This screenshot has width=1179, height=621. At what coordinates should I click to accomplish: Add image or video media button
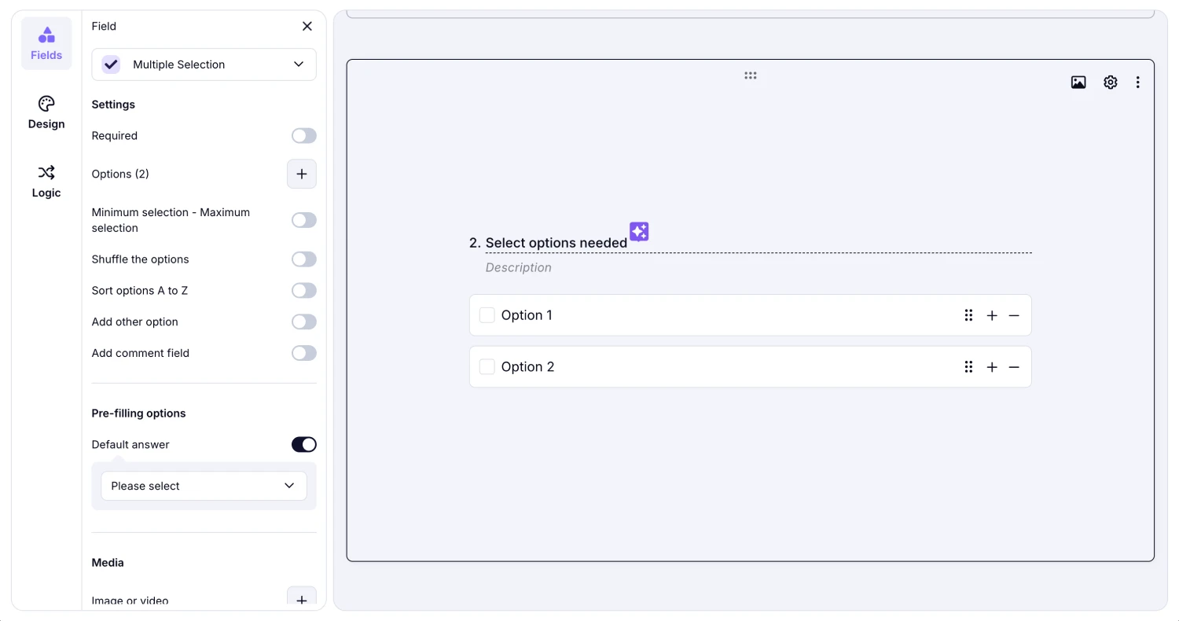pyautogui.click(x=301, y=597)
